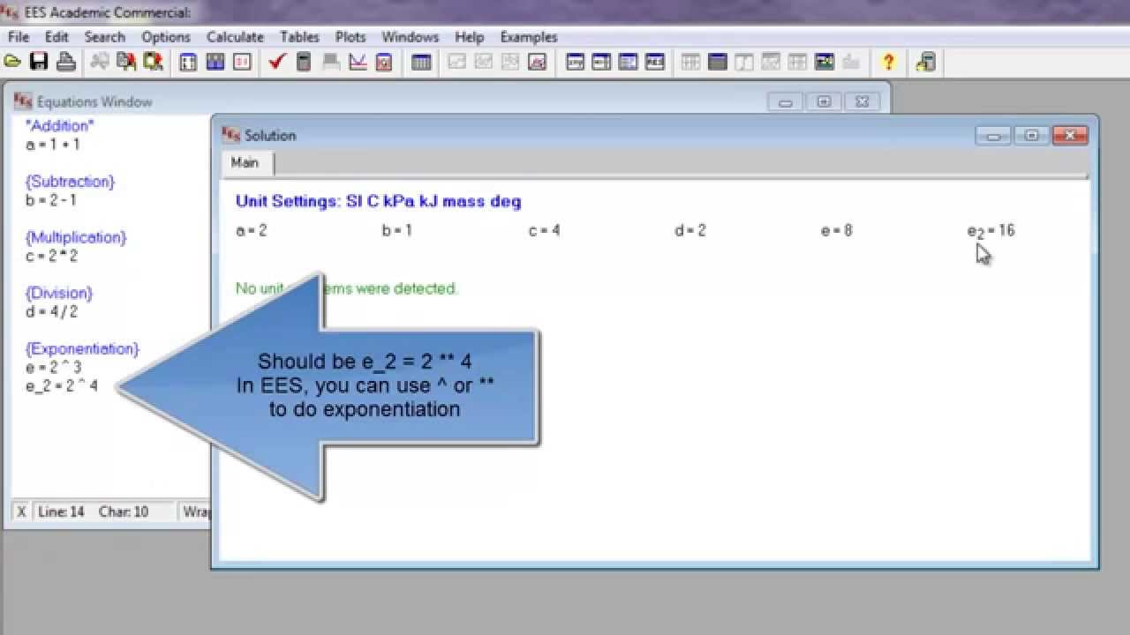The height and width of the screenshot is (635, 1130).
Task: Click the result b = 1 in Solution
Action: pos(397,231)
